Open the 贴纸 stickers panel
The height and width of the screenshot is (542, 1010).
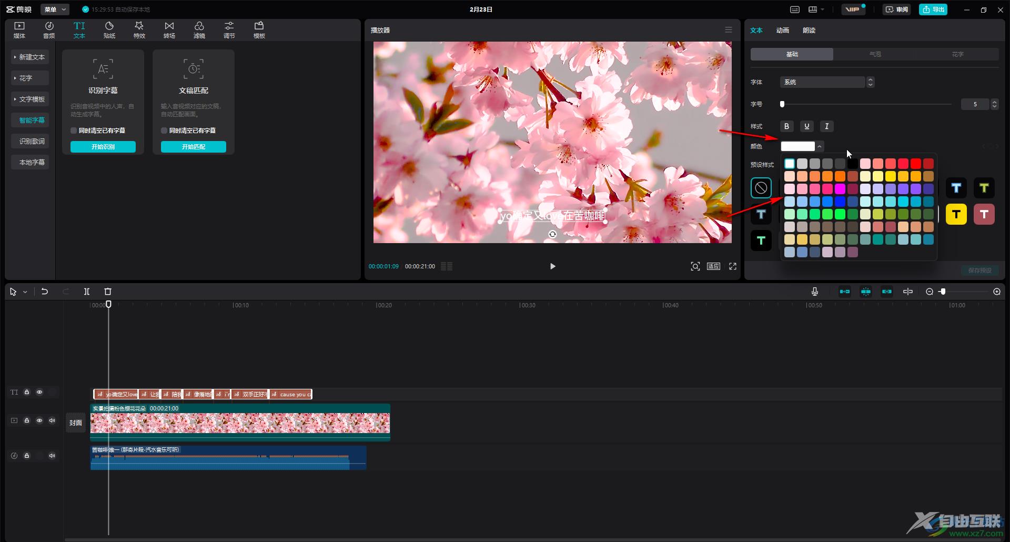point(109,30)
